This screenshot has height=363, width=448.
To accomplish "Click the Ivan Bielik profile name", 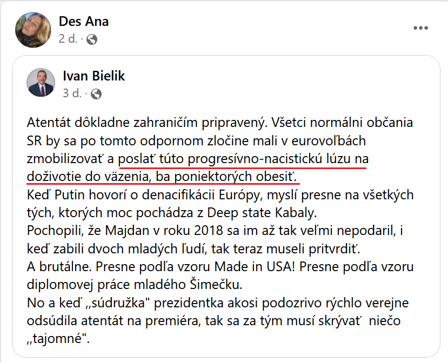I will (x=93, y=76).
